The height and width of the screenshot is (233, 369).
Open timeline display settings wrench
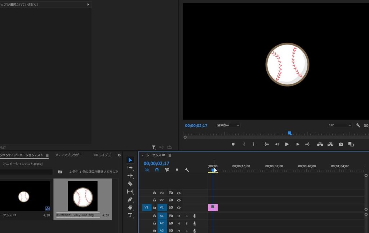click(x=187, y=170)
